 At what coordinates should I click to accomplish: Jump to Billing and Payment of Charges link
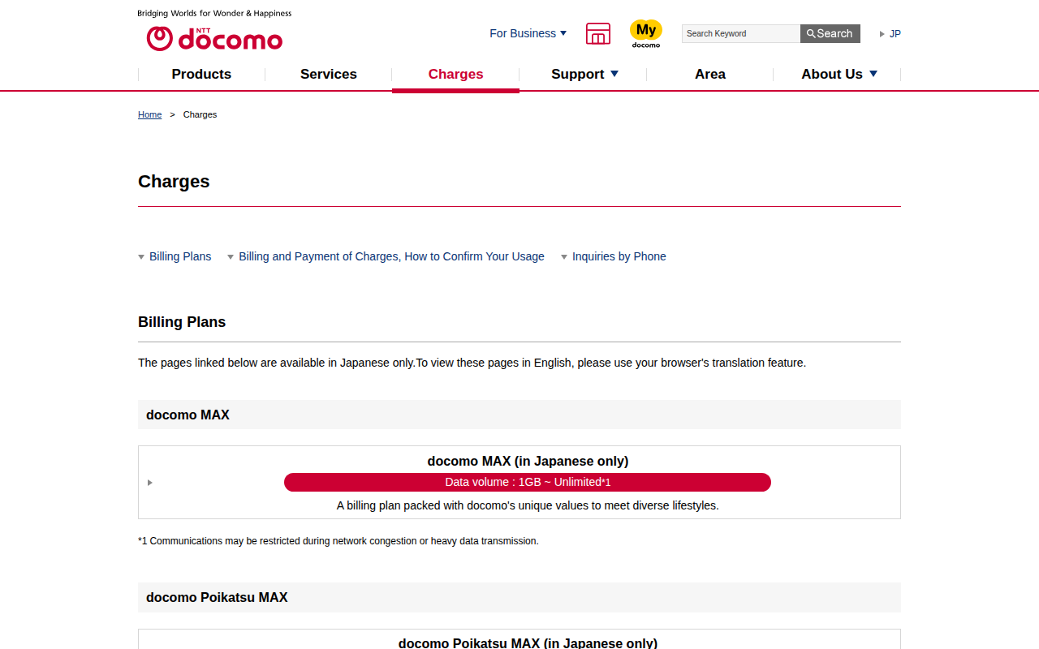(391, 256)
